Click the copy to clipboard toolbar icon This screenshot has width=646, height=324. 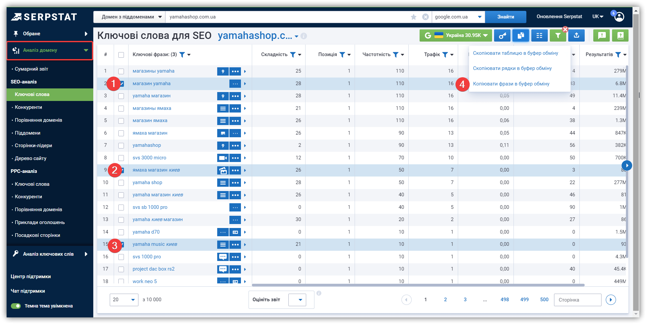(x=521, y=35)
